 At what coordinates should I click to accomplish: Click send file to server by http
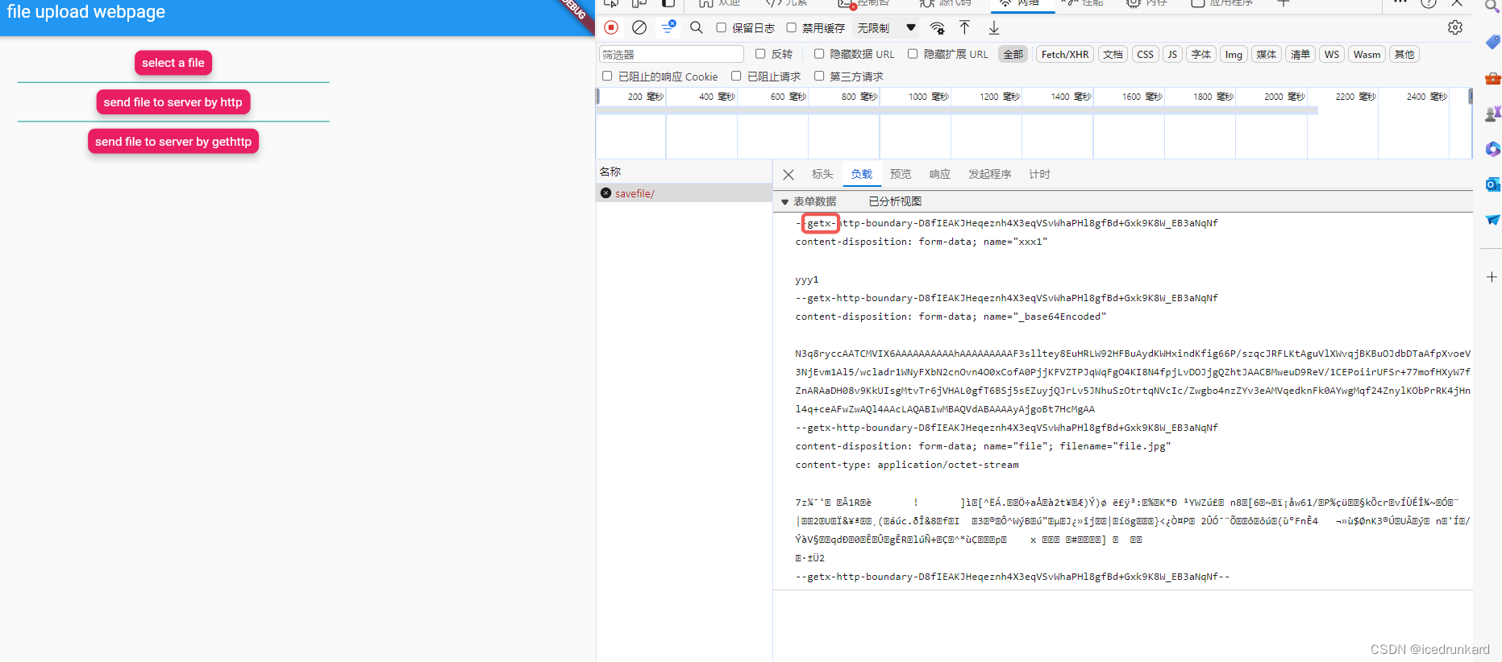(173, 102)
